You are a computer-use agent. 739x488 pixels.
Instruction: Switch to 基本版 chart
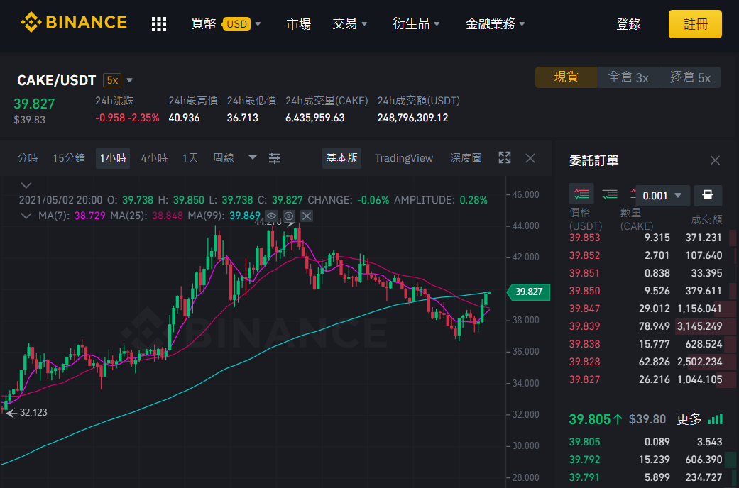341,157
